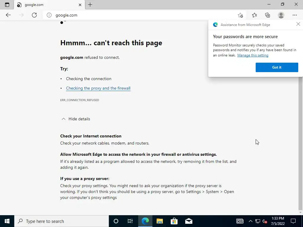This screenshot has height=227, width=303.
Task: Select the google.com tab
Action: click(49, 5)
